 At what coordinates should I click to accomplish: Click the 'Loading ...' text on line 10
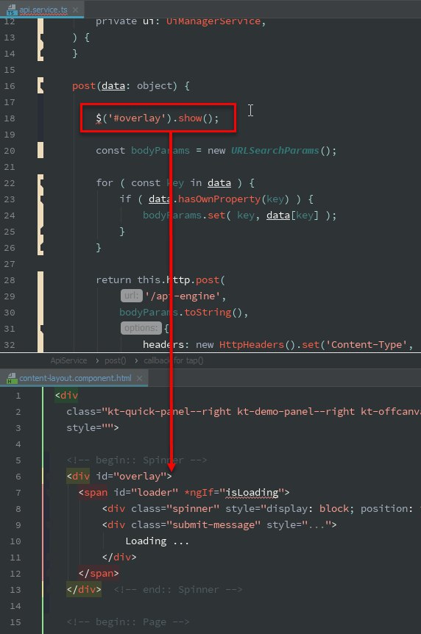(x=157, y=541)
